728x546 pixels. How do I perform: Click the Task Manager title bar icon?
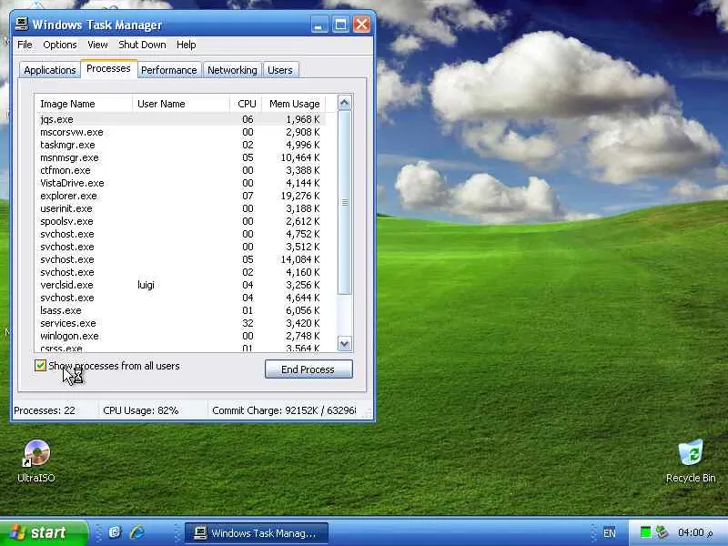coord(21,24)
